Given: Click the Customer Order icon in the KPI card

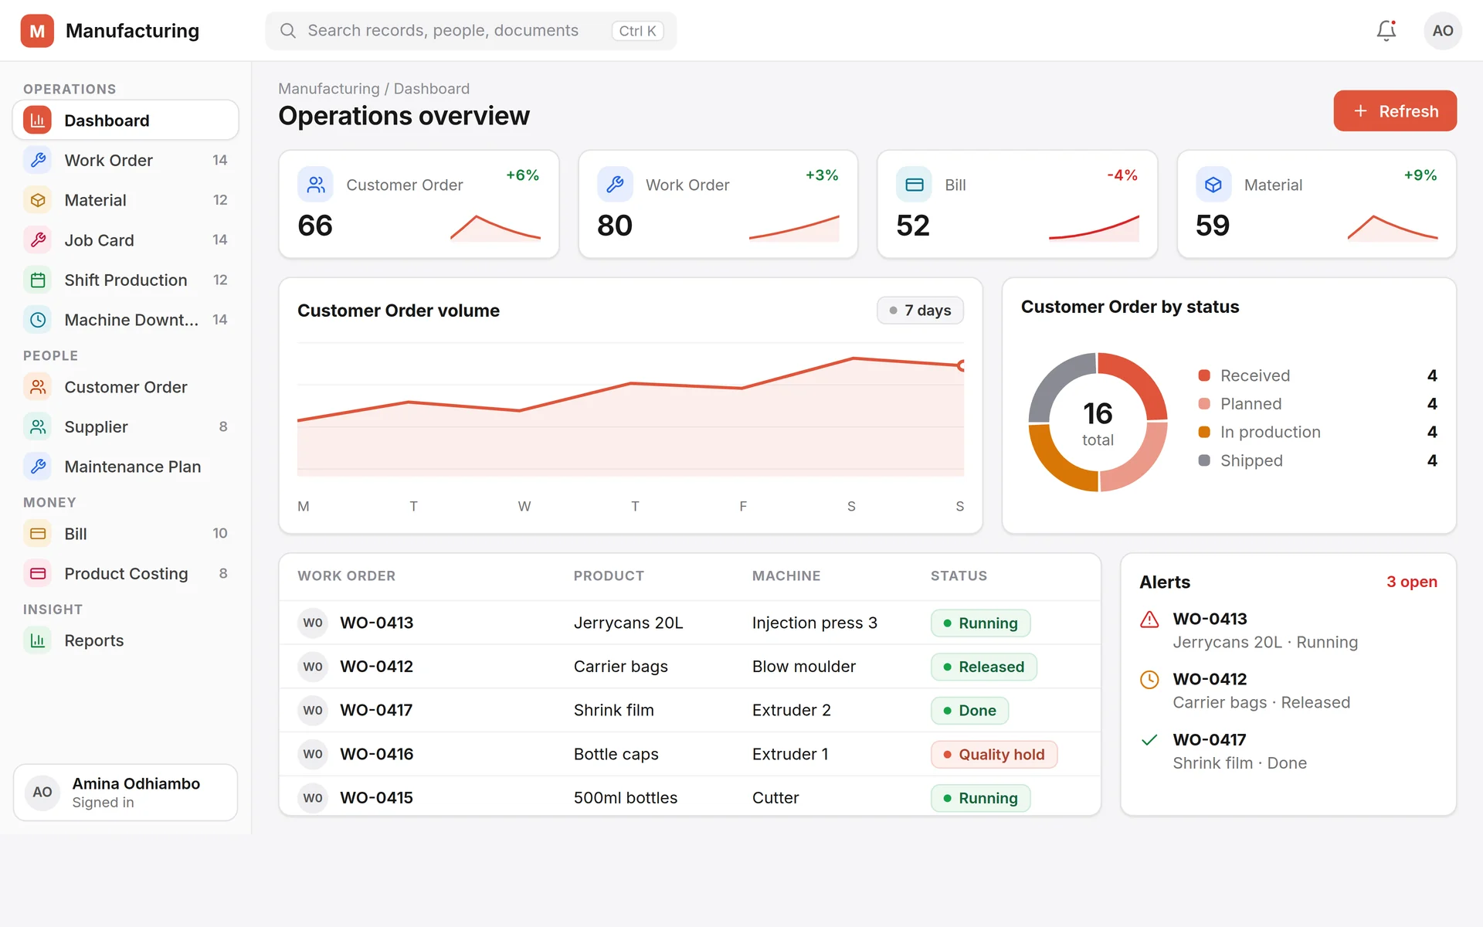Looking at the screenshot, I should coord(315,185).
